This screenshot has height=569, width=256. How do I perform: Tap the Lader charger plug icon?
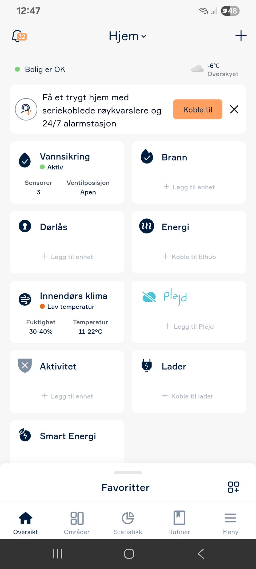tap(147, 365)
